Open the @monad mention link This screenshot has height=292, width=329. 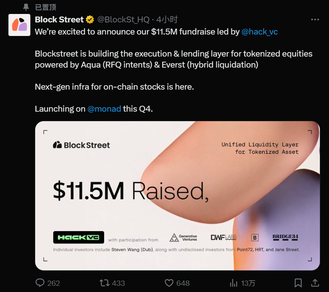click(104, 109)
